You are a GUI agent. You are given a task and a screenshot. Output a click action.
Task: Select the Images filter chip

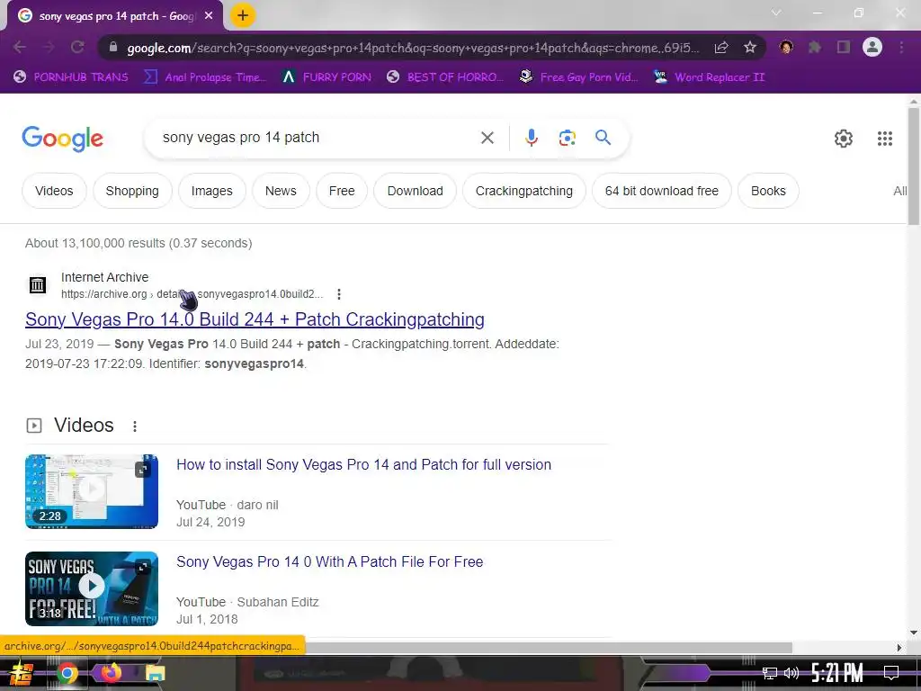(x=212, y=191)
